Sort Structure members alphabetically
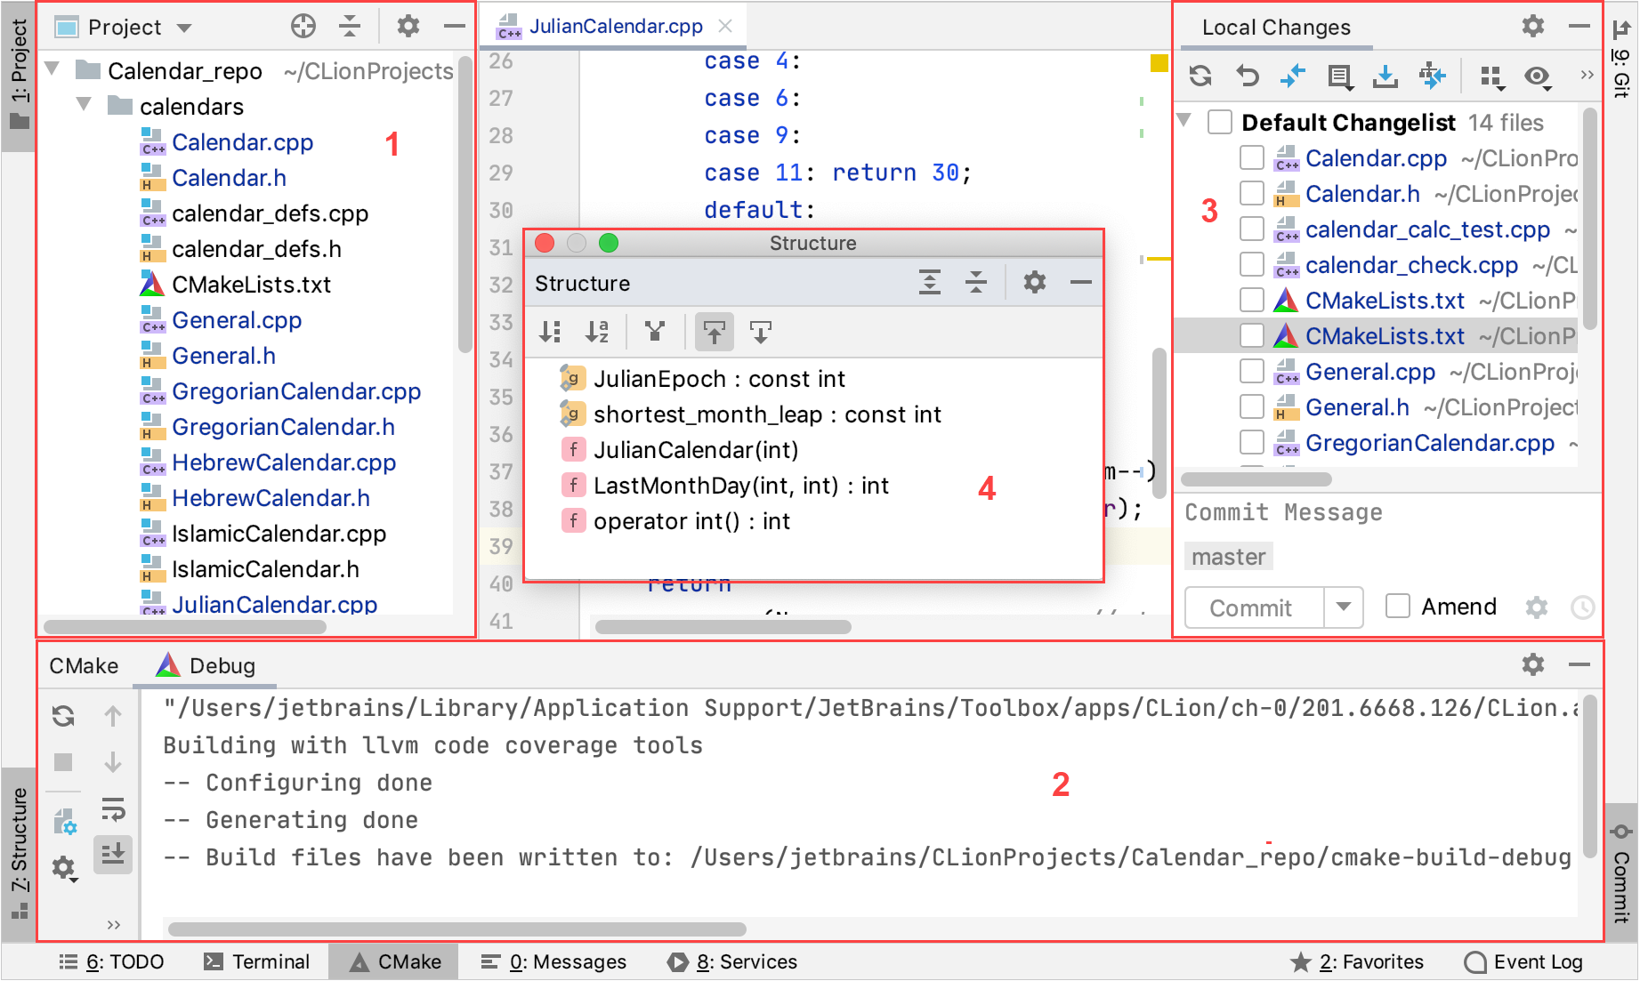This screenshot has width=1640, height=981. [x=597, y=331]
